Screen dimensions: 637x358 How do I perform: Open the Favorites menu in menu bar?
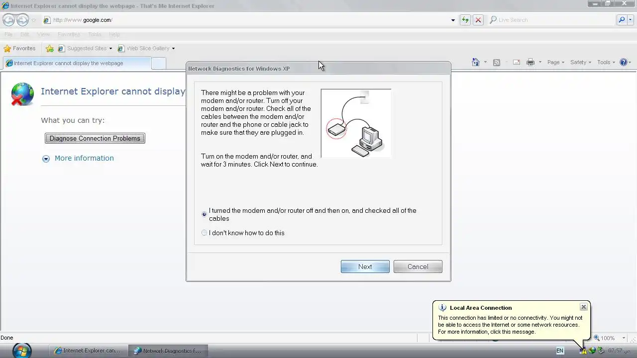click(69, 34)
